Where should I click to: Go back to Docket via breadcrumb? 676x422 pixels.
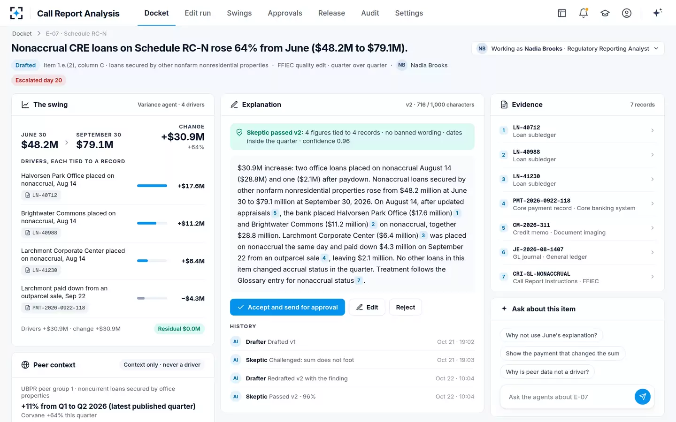tap(22, 33)
